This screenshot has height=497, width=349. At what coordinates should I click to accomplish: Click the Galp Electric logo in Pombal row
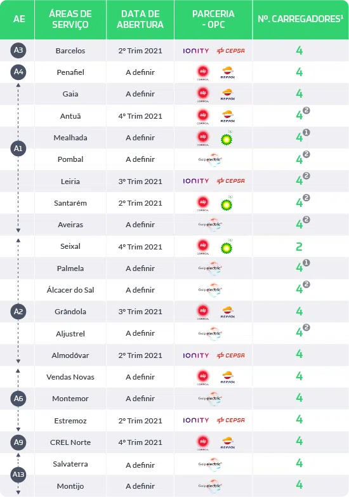tap(211, 159)
